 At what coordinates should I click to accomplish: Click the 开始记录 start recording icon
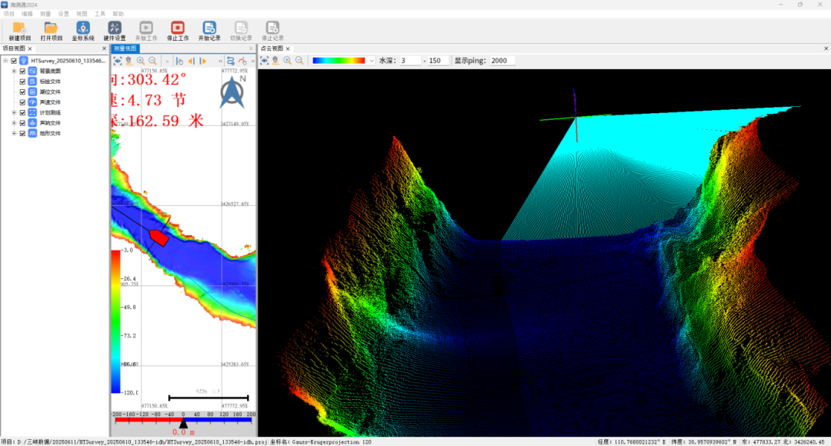coord(209,28)
